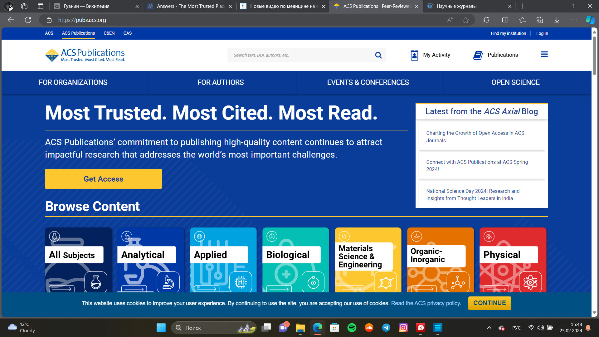This screenshot has width=599, height=337.
Task: Open Windows Start menu
Action: coord(161,328)
